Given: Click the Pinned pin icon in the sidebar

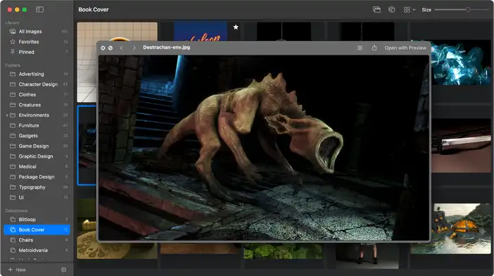Looking at the screenshot, I should pyautogui.click(x=12, y=52).
